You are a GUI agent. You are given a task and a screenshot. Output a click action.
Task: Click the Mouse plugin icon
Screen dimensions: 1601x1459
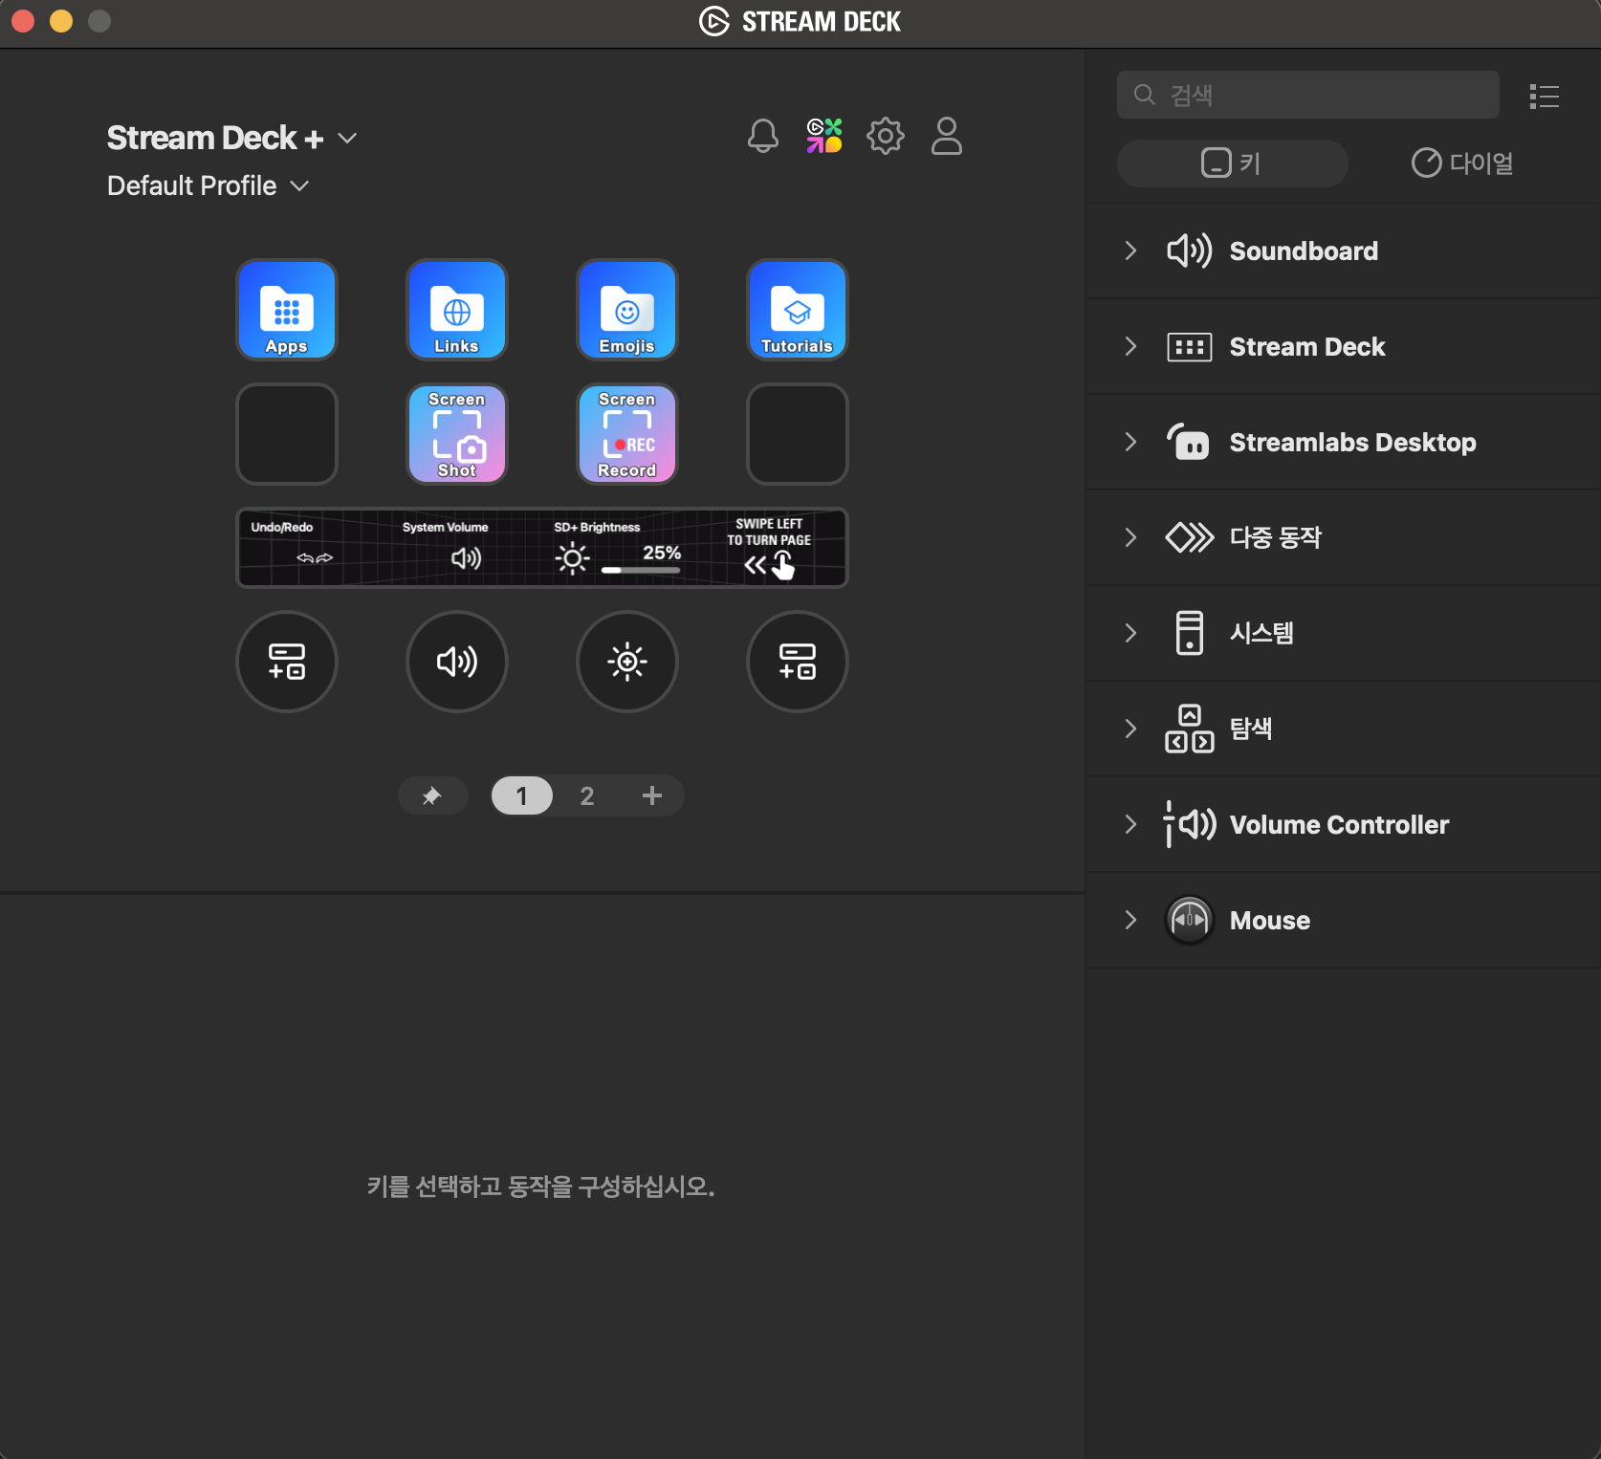click(1190, 920)
